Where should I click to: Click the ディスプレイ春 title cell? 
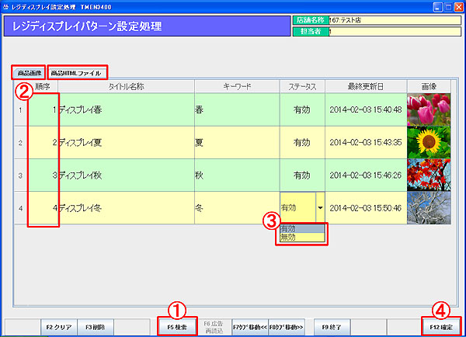point(124,109)
